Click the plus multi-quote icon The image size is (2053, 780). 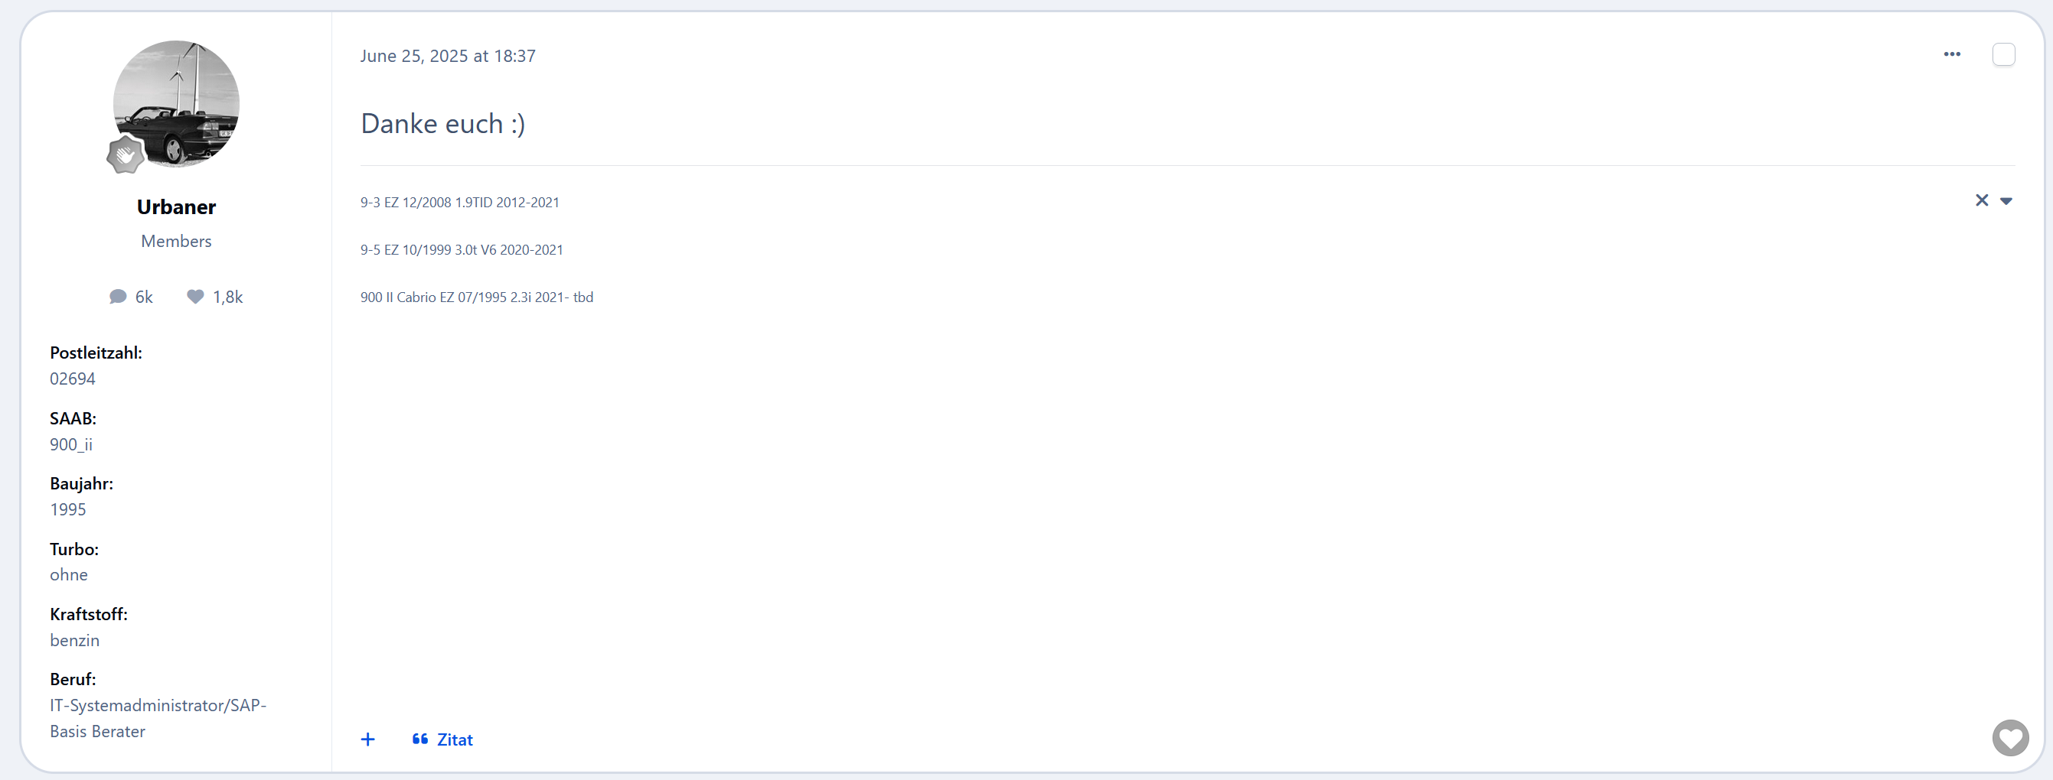click(x=367, y=739)
